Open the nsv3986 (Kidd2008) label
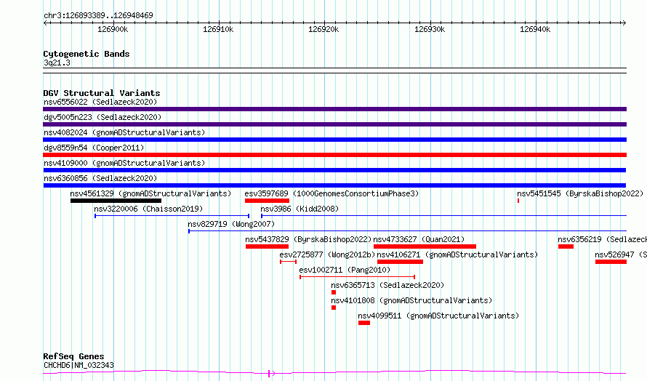 coord(300,209)
